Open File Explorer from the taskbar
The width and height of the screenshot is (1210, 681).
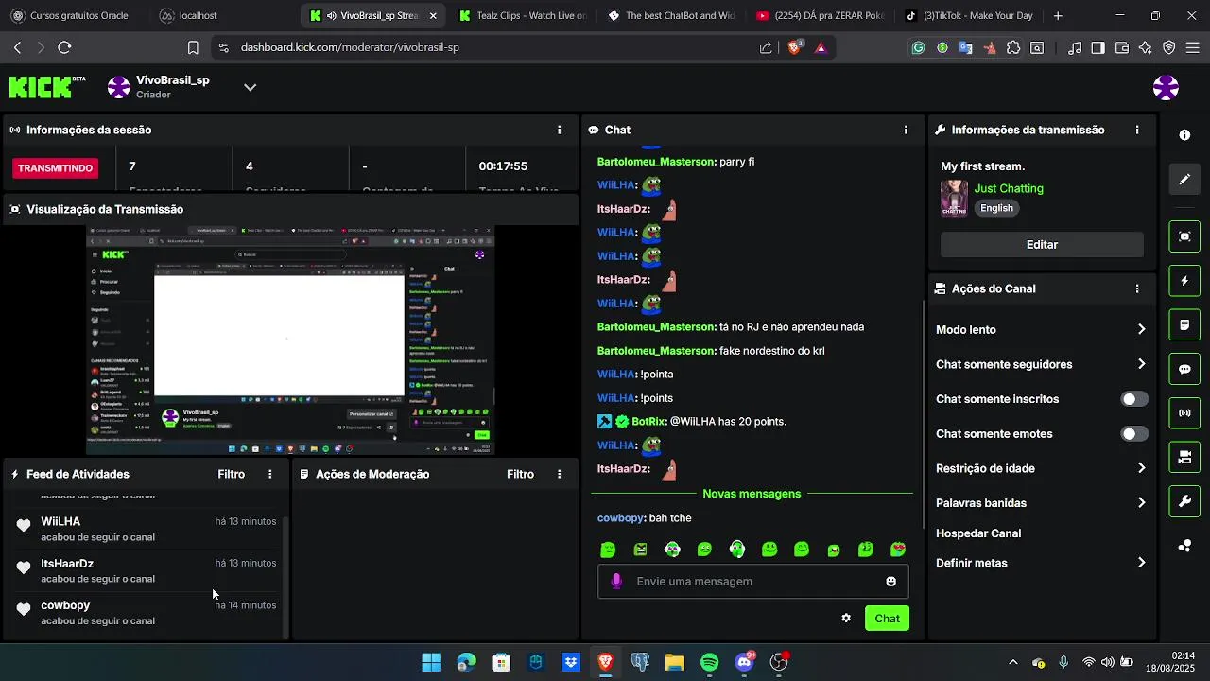(675, 663)
